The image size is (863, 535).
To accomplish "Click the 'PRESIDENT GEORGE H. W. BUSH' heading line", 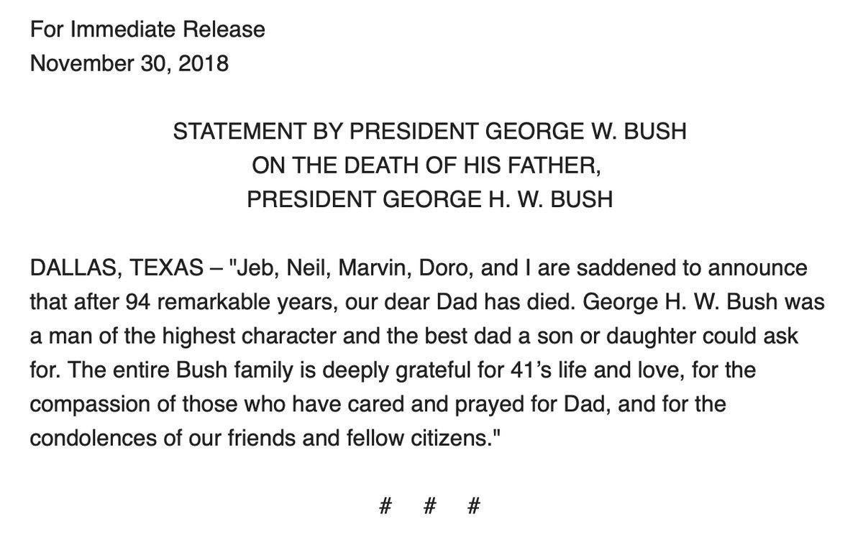I will pyautogui.click(x=430, y=199).
